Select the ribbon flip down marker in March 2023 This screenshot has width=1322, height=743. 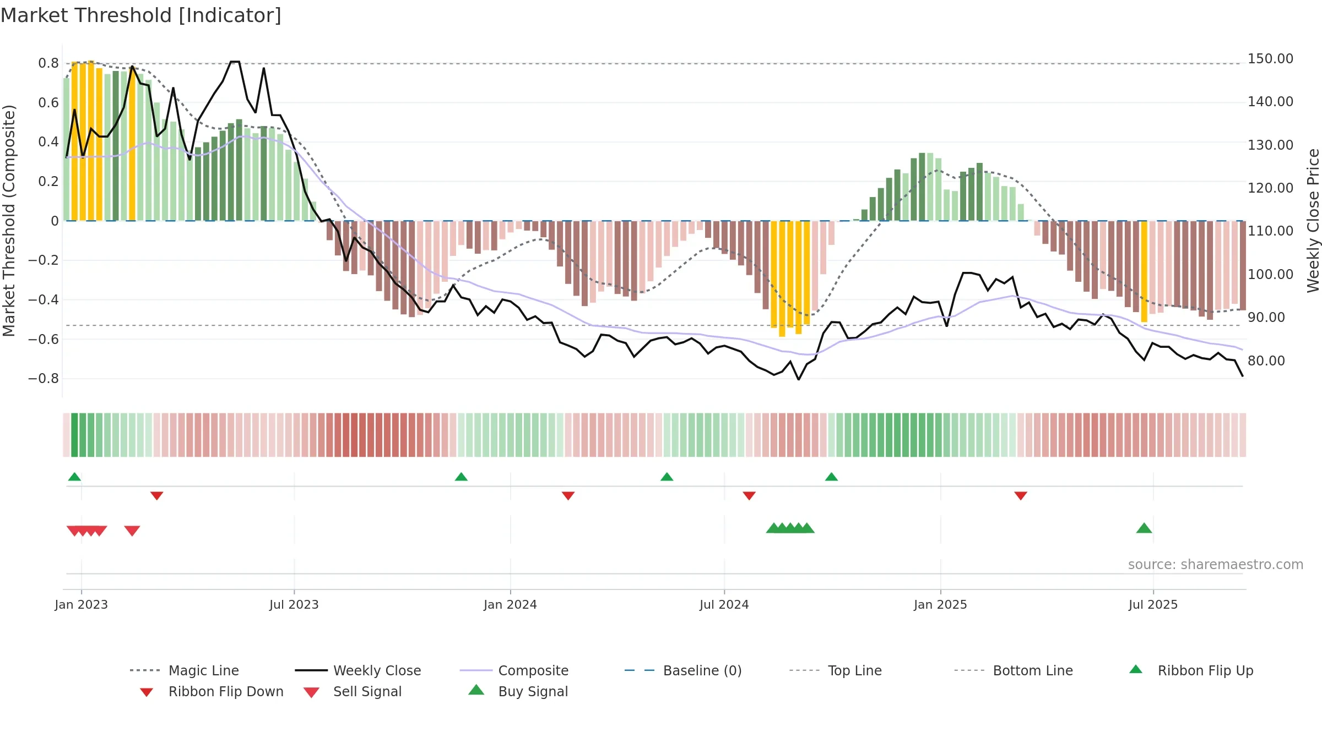(156, 496)
